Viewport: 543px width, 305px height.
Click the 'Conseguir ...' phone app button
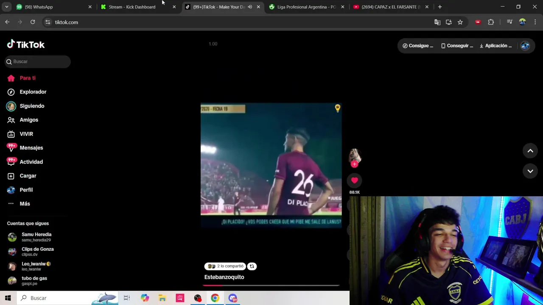coord(457,46)
